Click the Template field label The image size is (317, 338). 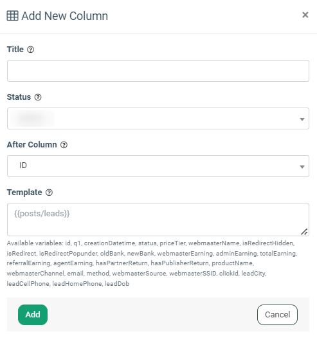click(x=24, y=192)
